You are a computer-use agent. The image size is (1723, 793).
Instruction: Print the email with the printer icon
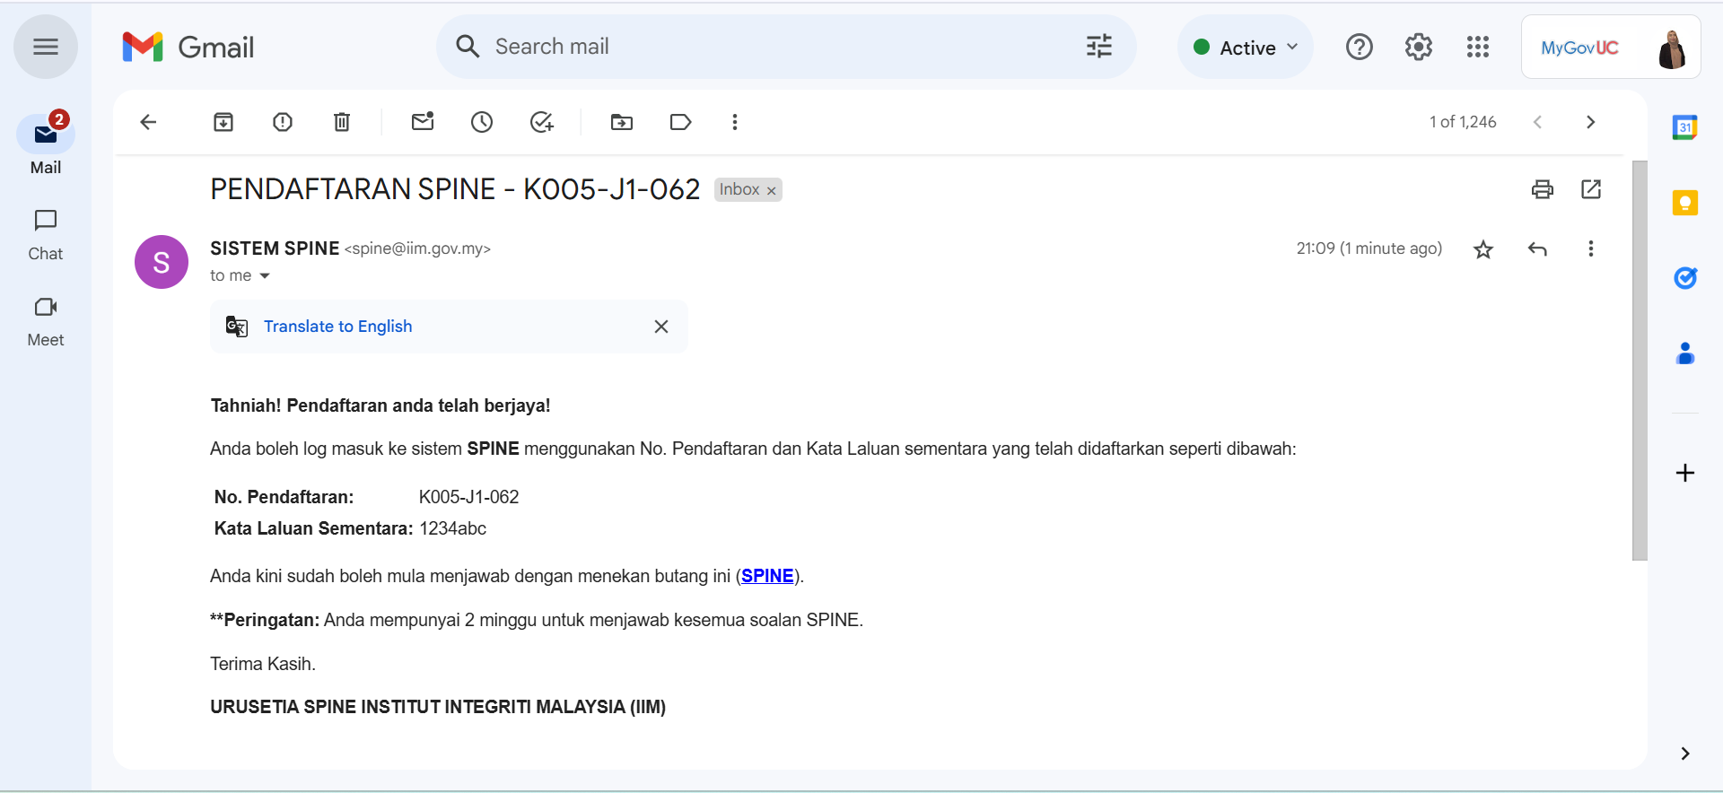(1543, 189)
